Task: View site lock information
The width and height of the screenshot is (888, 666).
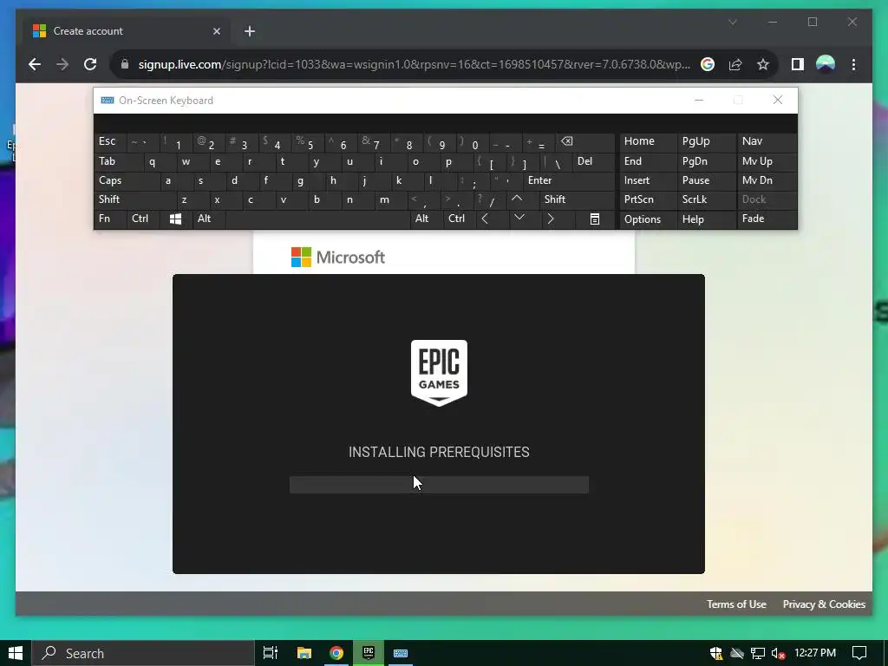Action: point(125,64)
